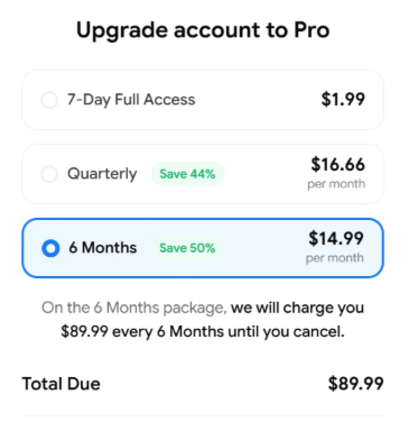Select the Quarterly radio button
This screenshot has width=418, height=422.
[49, 174]
